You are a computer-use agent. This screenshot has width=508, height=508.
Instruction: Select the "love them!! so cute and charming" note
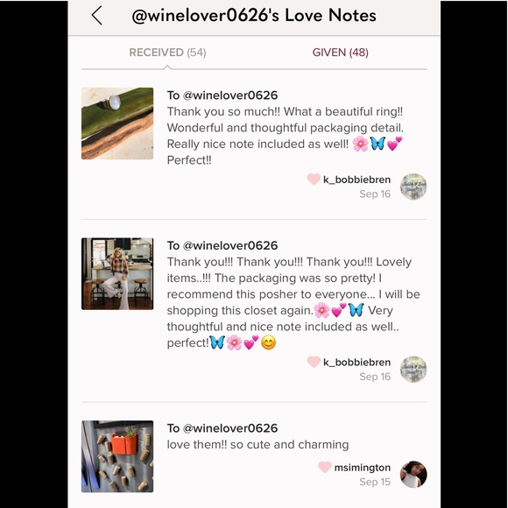click(258, 445)
